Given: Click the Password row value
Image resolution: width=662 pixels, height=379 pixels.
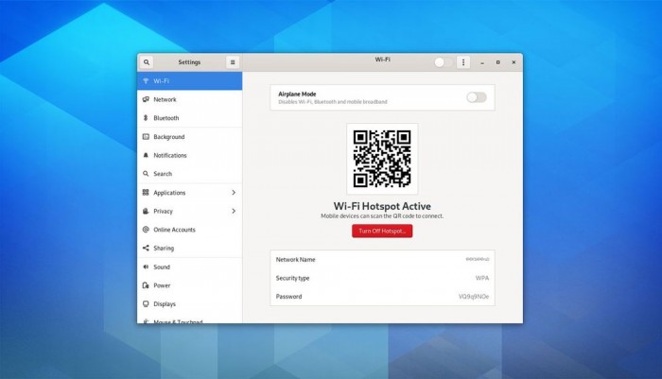Looking at the screenshot, I should click(474, 297).
